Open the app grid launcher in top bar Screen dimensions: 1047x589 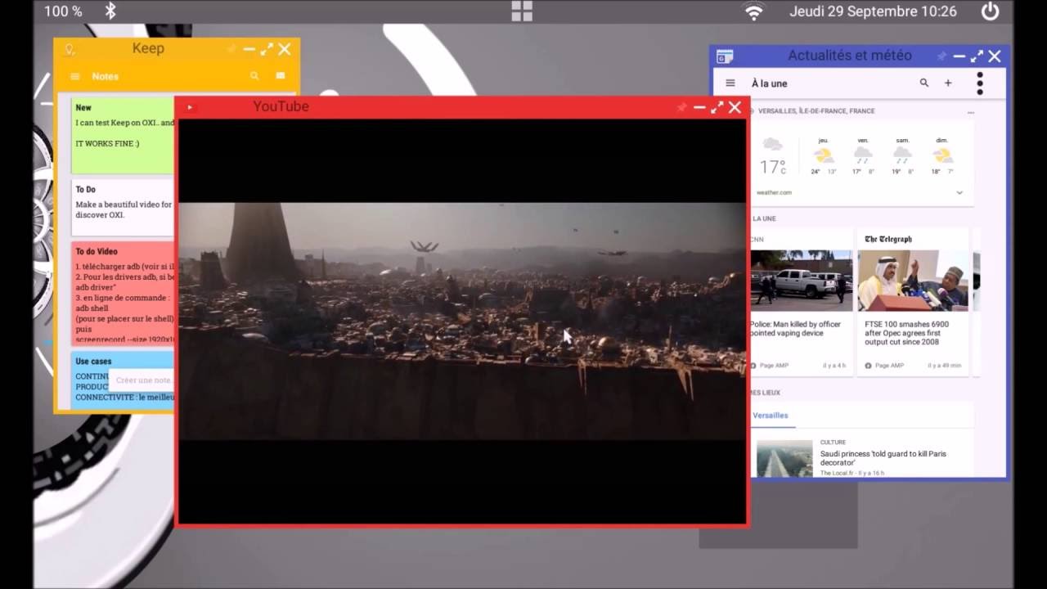[522, 11]
